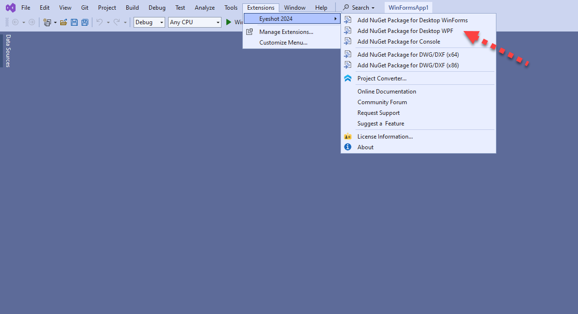Launch Project Converter from submenu

coord(418,78)
